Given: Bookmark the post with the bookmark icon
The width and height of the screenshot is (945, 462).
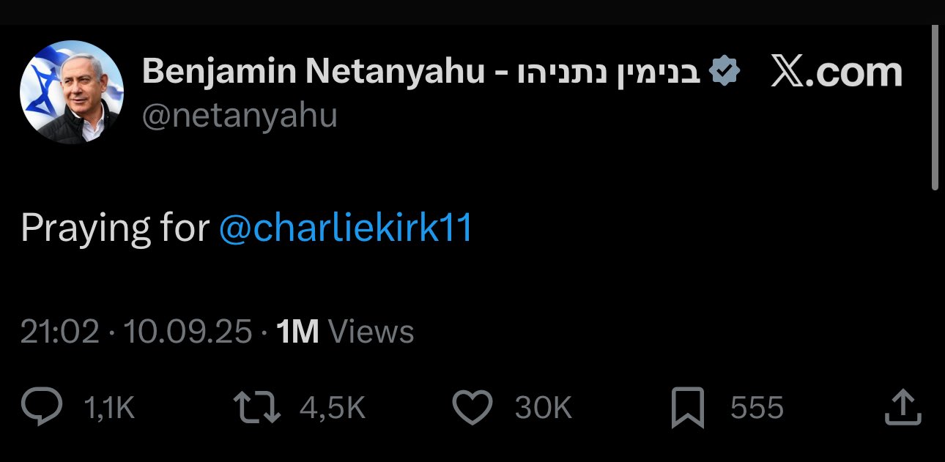Looking at the screenshot, I should 688,408.
